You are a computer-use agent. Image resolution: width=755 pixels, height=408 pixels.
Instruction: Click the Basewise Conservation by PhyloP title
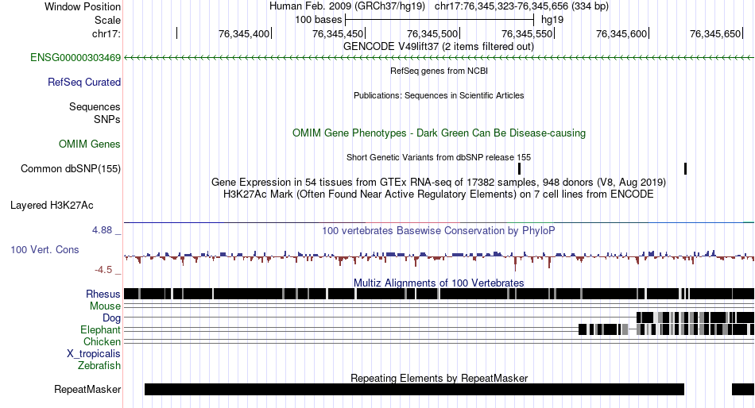(439, 230)
